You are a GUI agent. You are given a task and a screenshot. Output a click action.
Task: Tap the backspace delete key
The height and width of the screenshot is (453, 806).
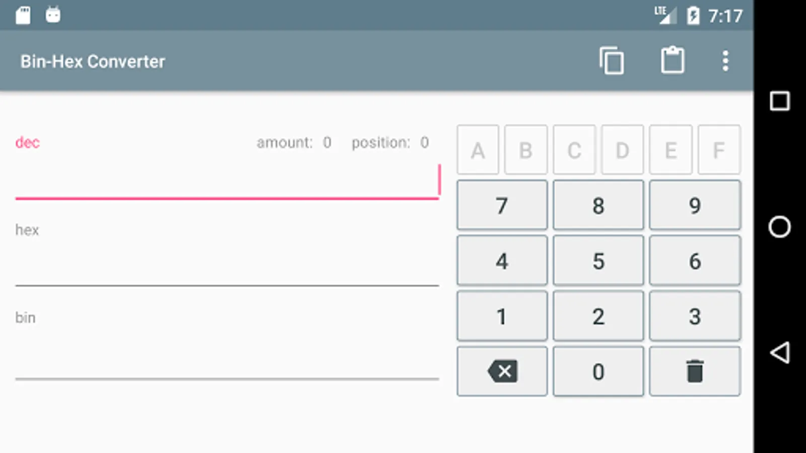point(502,371)
